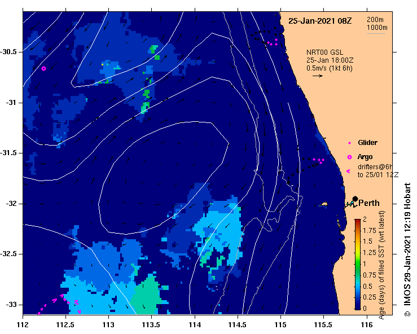Click the small island offshore west of Perth
Screen dimensions: 417x334
point(323,204)
